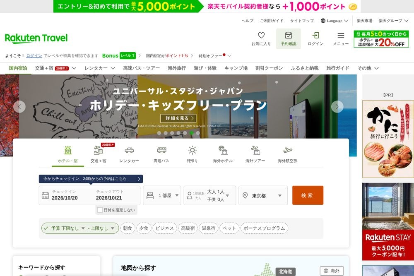Click the チェックイン date field 2026/10/20
The image size is (414, 276).
click(65, 195)
